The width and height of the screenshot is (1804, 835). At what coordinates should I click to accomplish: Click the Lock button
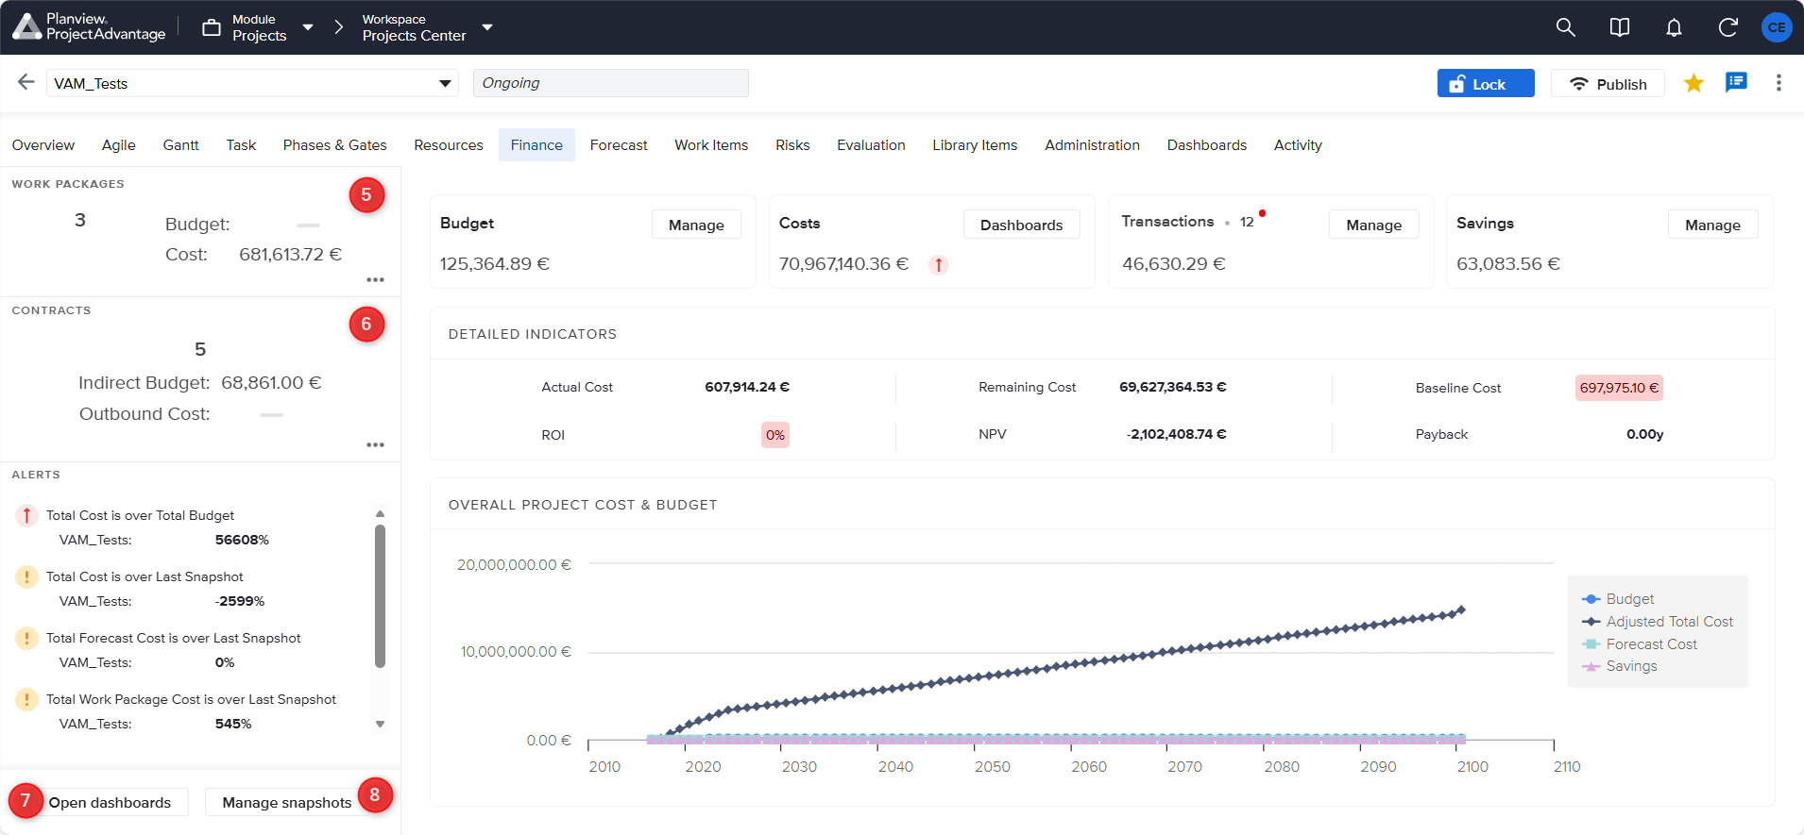pyautogui.click(x=1485, y=84)
